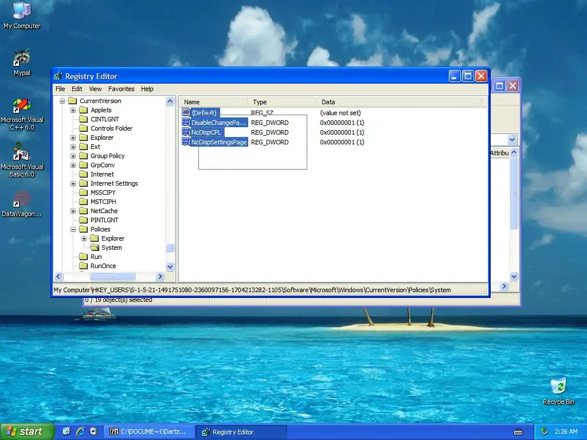Click NoDispCPL data value 0x00000001

point(342,132)
